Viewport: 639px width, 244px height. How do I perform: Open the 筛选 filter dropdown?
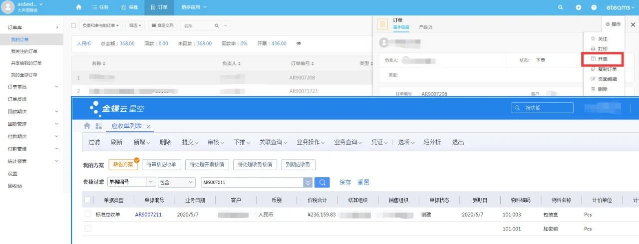coord(134,25)
